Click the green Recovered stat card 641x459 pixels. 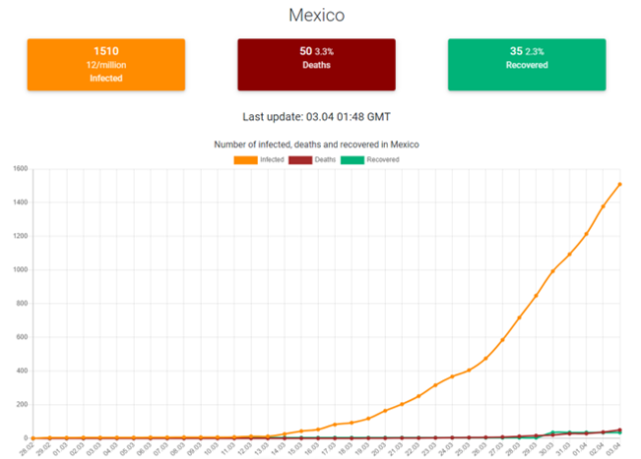(x=526, y=65)
